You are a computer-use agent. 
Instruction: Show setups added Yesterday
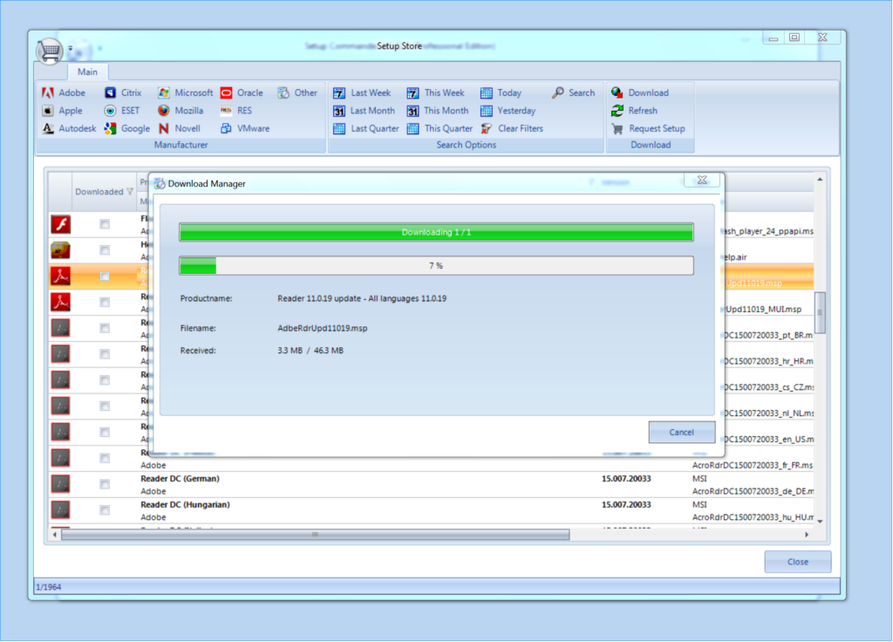[508, 111]
